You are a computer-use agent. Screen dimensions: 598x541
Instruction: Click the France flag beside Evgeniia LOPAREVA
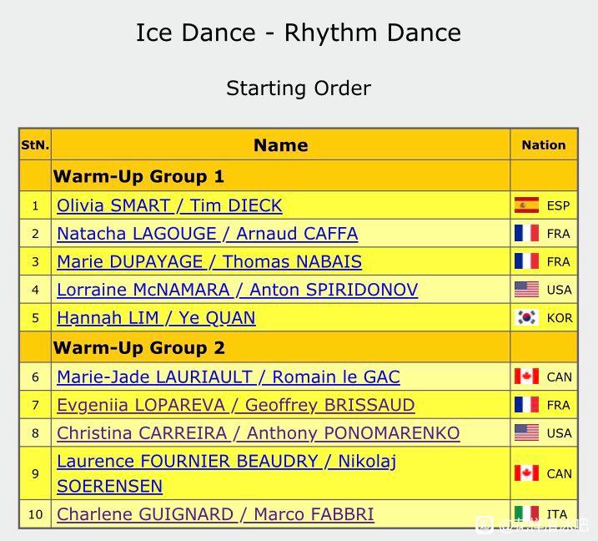point(526,405)
